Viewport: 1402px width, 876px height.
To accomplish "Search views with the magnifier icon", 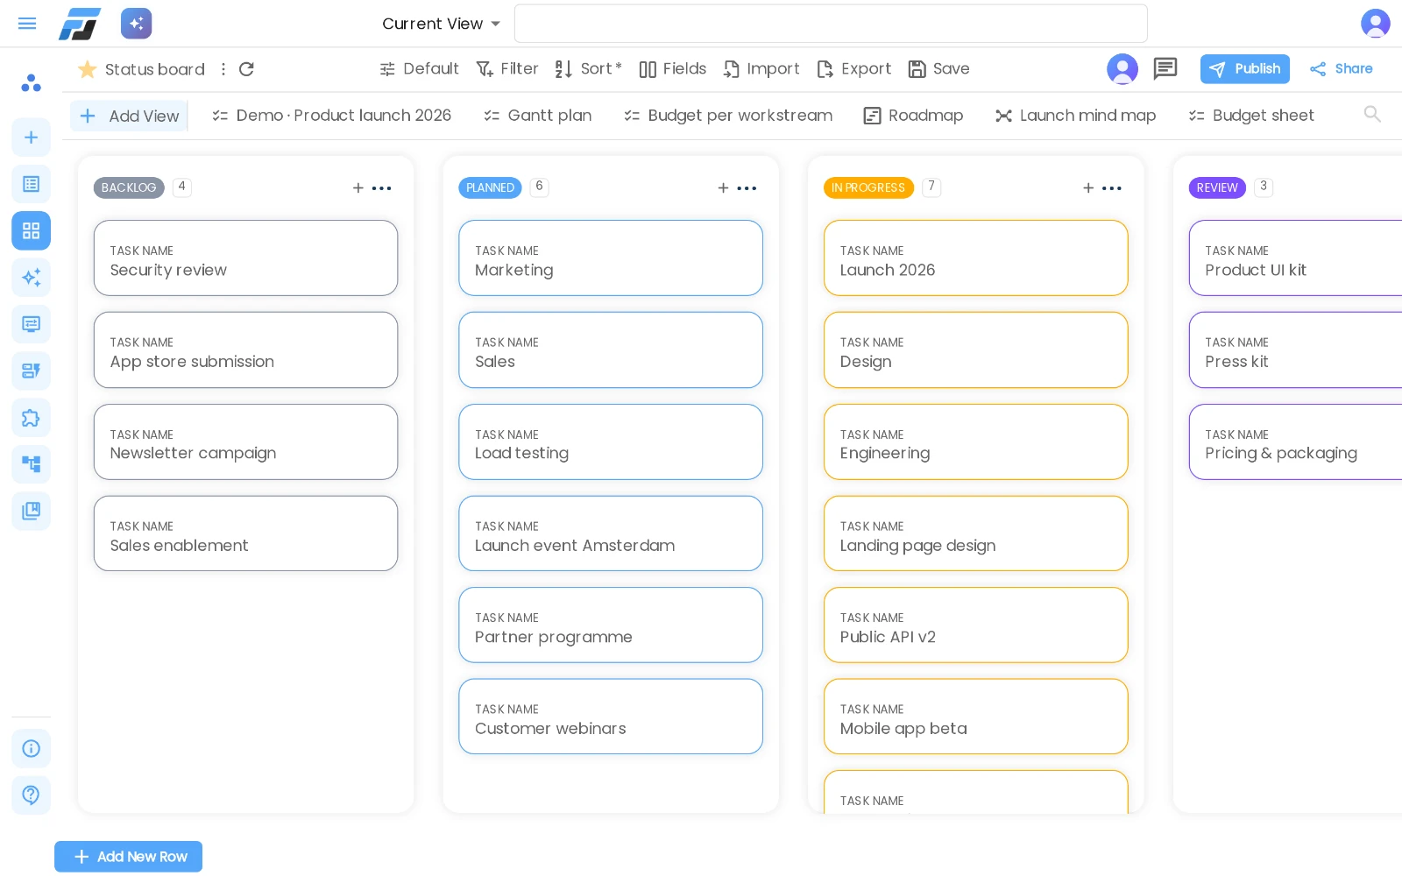I will click(1372, 115).
